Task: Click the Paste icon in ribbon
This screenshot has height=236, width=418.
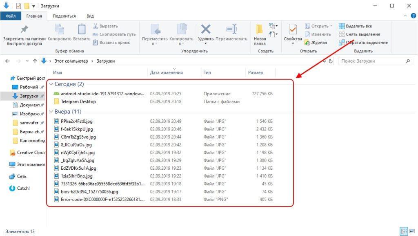Action: [x=82, y=30]
